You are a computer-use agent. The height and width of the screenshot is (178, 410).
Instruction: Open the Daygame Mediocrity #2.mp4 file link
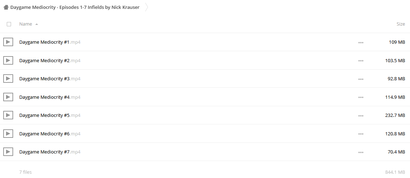point(50,60)
